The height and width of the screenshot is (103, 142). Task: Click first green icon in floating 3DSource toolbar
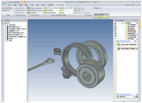click(96, 17)
